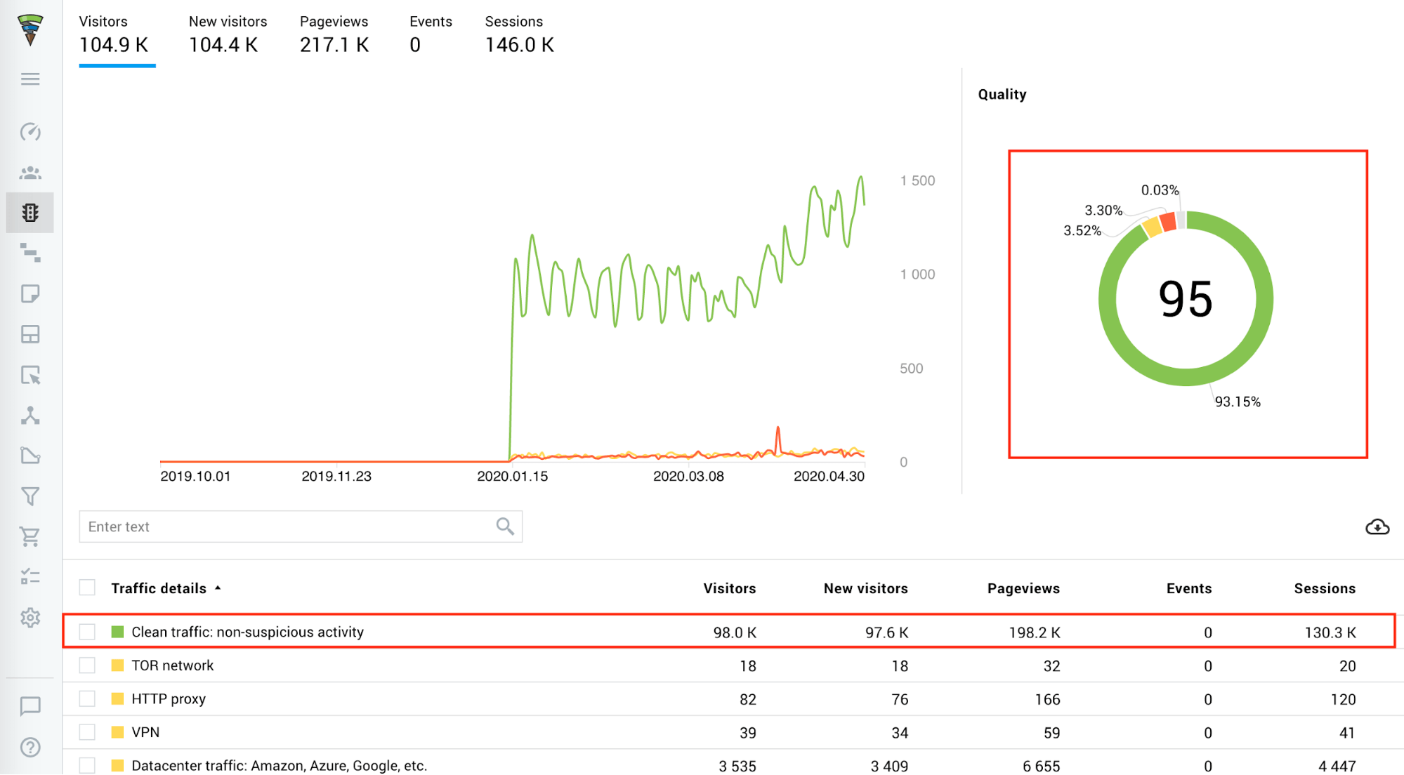
Task: Check the Clean traffic row checkbox
Action: click(x=87, y=632)
